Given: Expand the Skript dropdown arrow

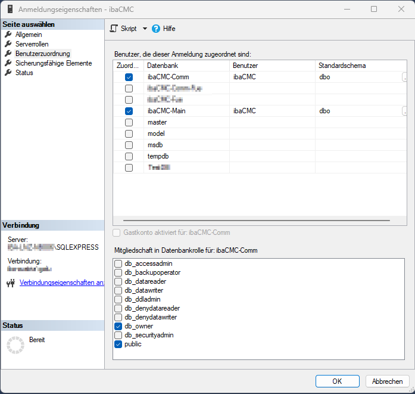Looking at the screenshot, I should coord(145,29).
